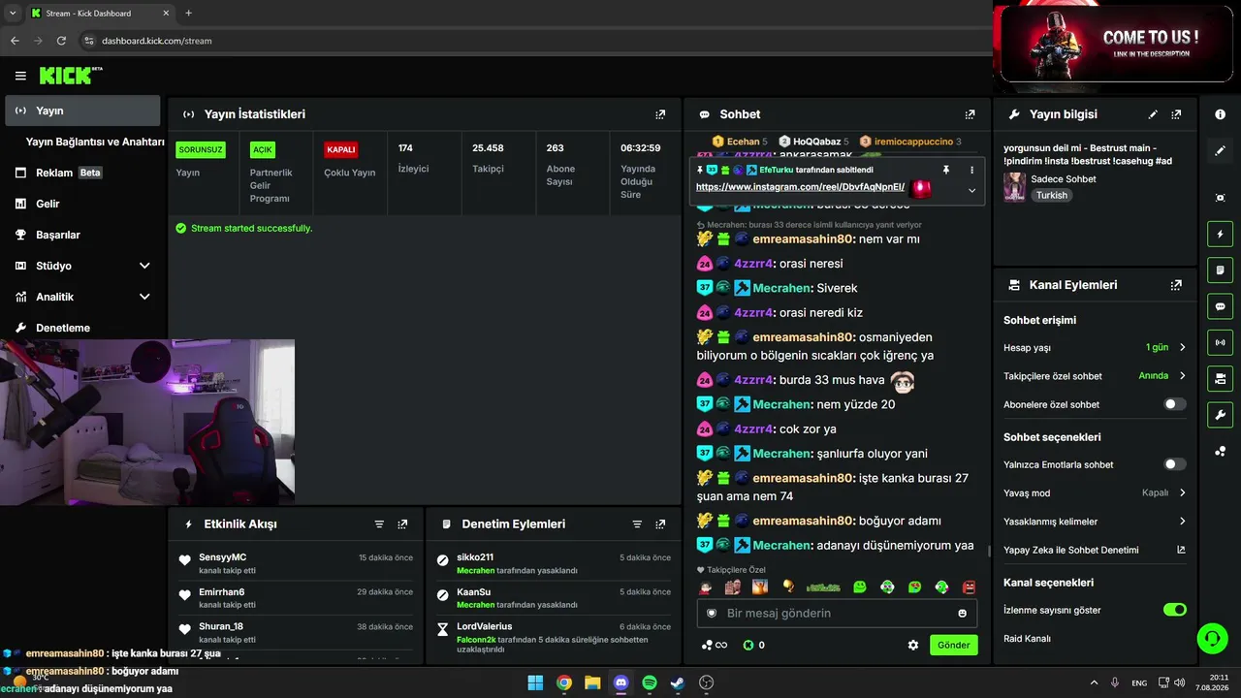Image resolution: width=1241 pixels, height=698 pixels.
Task: Pop out the Sohbet chat panel
Action: pos(970,114)
